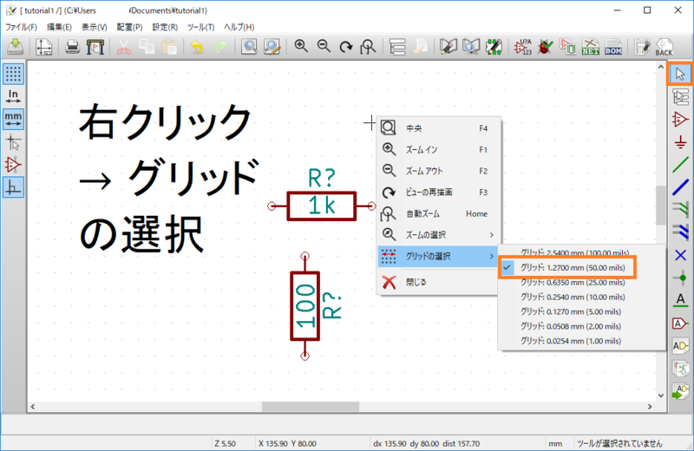Select the Place power port tool
The image size is (694, 451).
(680, 142)
